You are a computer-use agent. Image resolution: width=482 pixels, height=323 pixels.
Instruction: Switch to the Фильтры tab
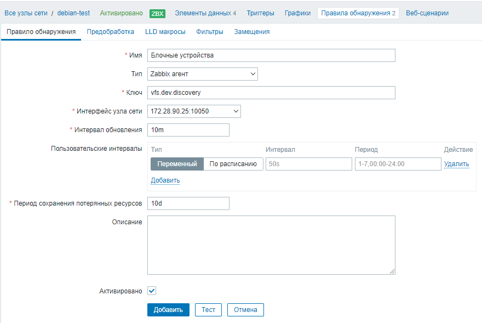[x=210, y=32]
